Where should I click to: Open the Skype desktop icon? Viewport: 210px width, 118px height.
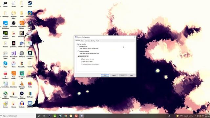[x=5, y=64]
